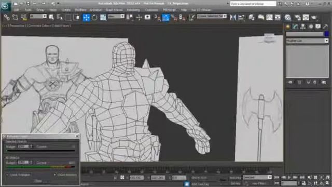Select the Count Triangles radio button
The image size is (332, 187).
click(x=7, y=175)
